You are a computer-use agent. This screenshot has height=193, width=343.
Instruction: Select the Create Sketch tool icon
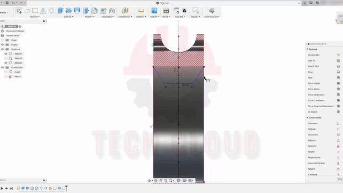pos(19,11)
